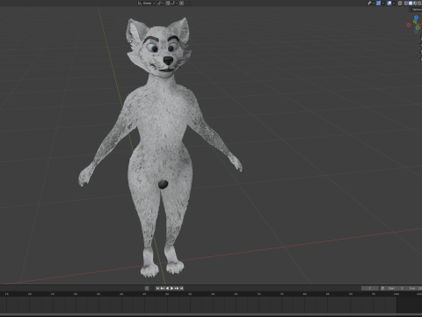Switch to wireframe viewport shading
The width and height of the screenshot is (422, 317).
point(406,3)
